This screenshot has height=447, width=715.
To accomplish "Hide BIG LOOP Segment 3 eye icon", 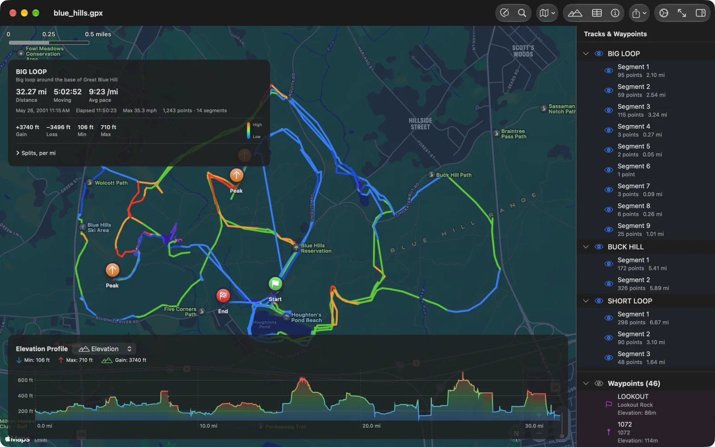I will (x=609, y=110).
